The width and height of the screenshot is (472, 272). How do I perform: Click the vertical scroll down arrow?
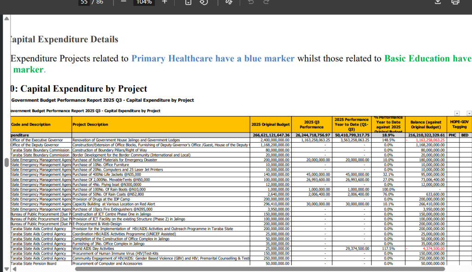(6, 269)
